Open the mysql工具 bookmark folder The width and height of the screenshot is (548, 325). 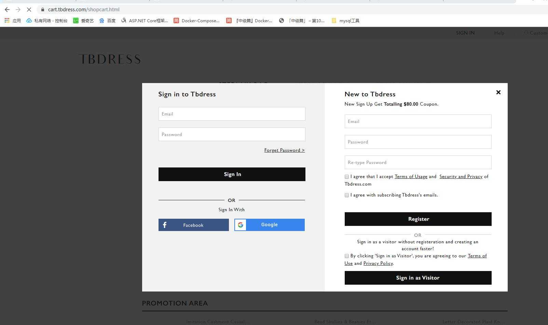point(345,21)
